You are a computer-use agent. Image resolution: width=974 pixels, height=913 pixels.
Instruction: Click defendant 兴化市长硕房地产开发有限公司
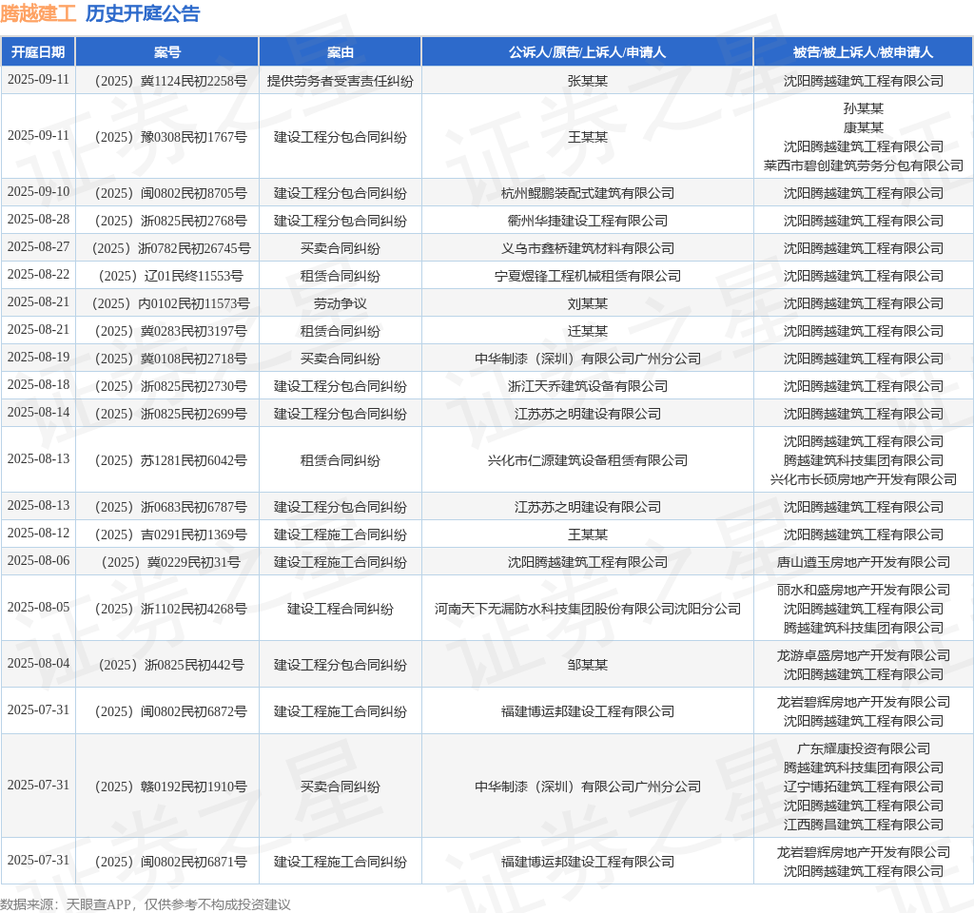tap(864, 479)
